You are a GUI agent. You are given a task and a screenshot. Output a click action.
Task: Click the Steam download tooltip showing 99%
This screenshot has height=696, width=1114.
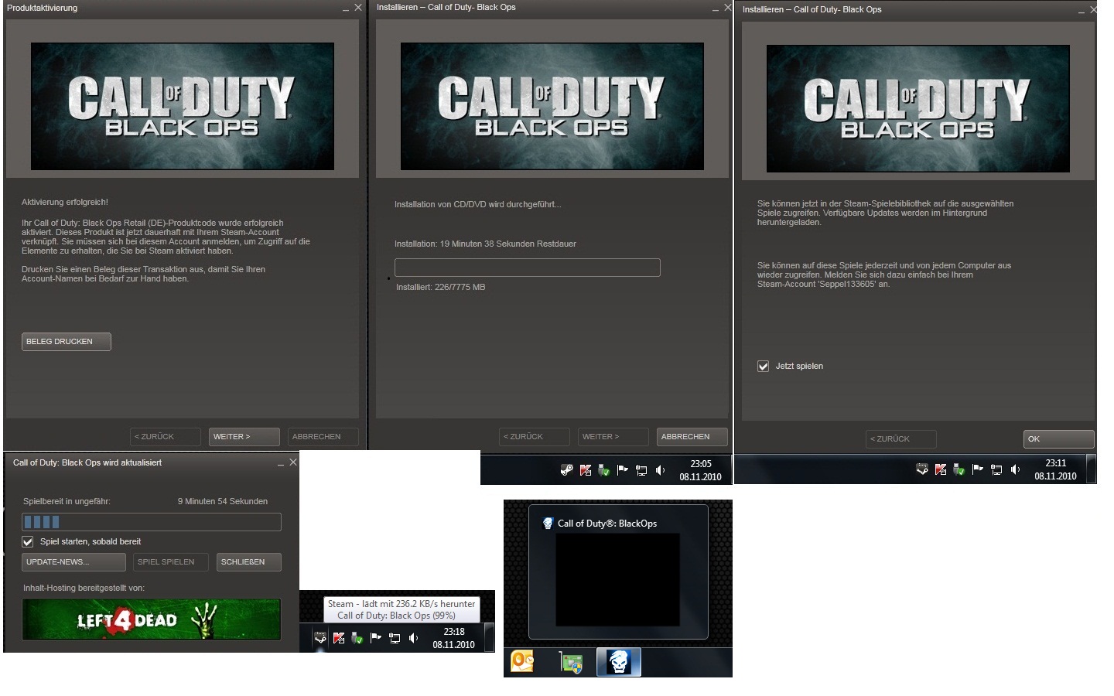tap(402, 609)
